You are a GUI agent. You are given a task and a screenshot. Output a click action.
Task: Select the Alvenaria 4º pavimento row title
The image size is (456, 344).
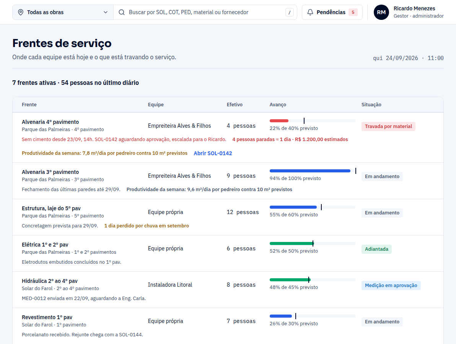[50, 122]
